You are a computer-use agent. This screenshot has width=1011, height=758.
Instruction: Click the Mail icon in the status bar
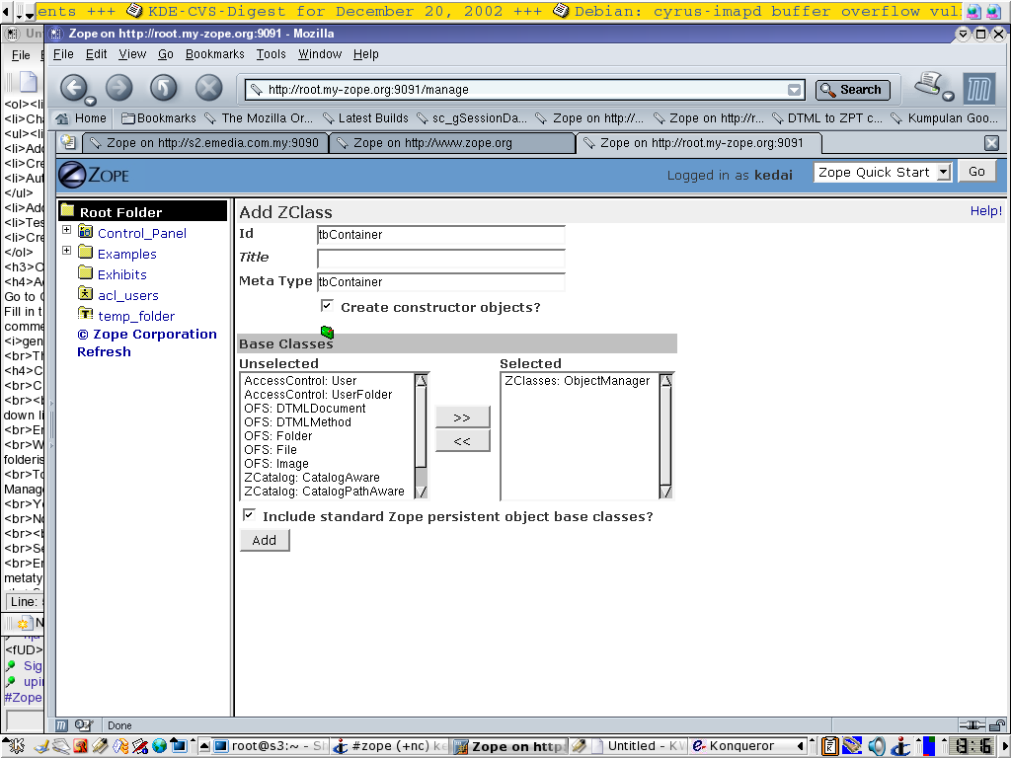click(x=84, y=725)
